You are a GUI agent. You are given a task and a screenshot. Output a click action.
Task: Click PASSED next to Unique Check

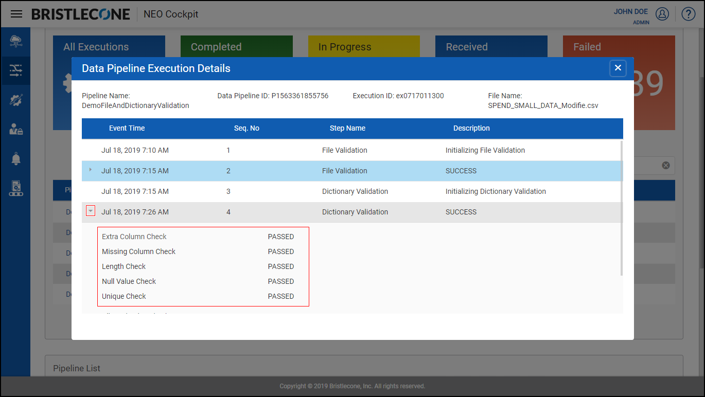click(x=281, y=296)
